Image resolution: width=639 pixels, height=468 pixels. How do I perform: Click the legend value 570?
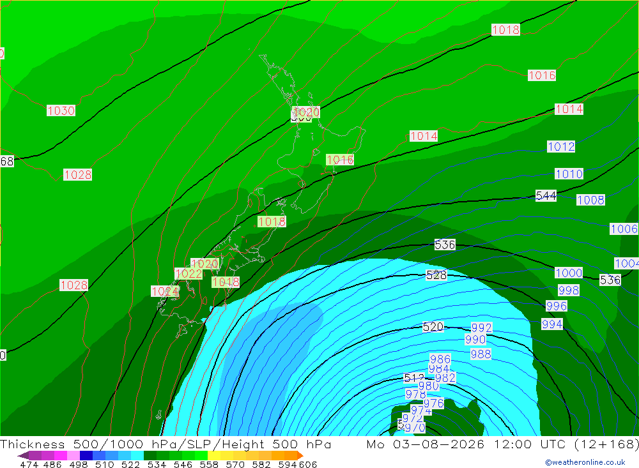pos(235,464)
